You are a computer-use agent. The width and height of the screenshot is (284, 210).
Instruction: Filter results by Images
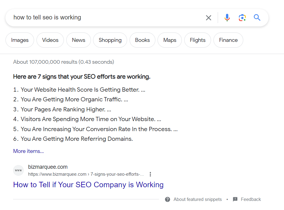coord(20,40)
